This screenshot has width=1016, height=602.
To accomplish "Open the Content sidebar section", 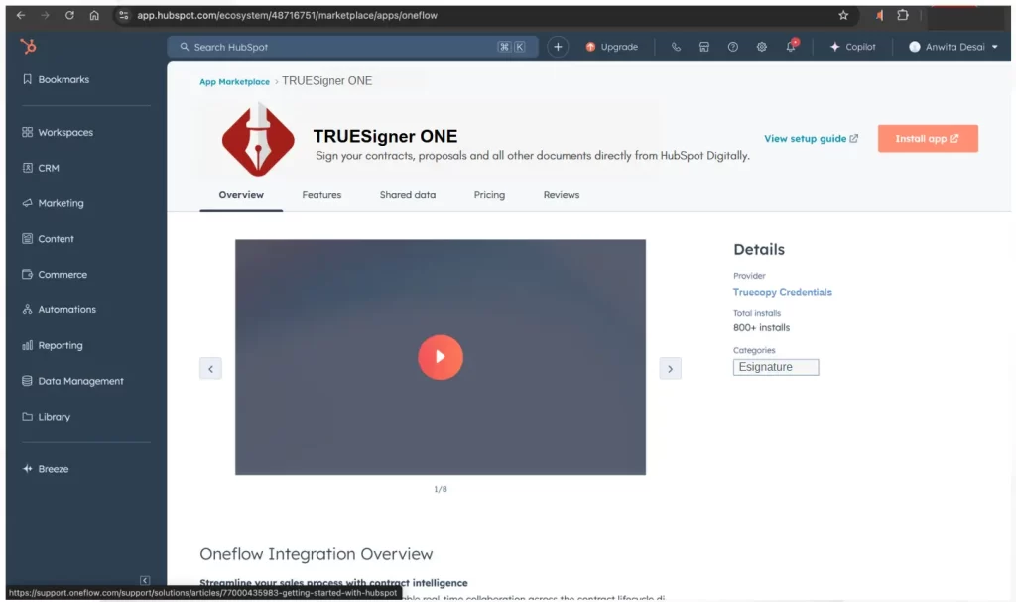I will coord(48,239).
